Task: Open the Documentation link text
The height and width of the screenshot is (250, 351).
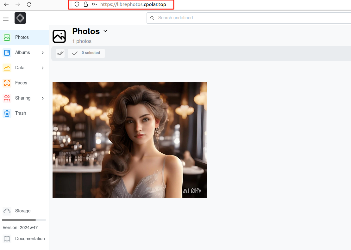Action: [30, 239]
